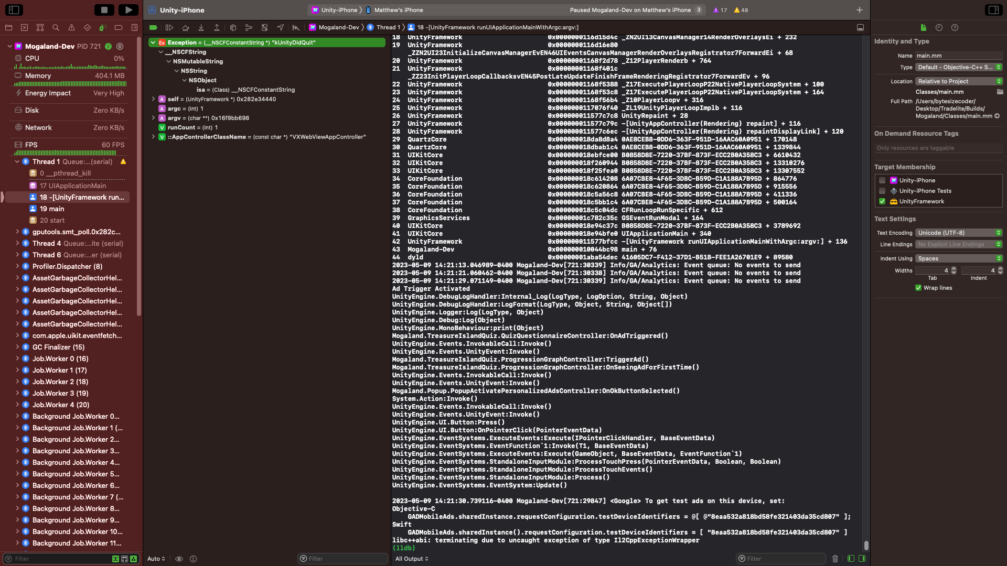Expand the self variable in the debugger
This screenshot has width=1007, height=566.
click(153, 99)
